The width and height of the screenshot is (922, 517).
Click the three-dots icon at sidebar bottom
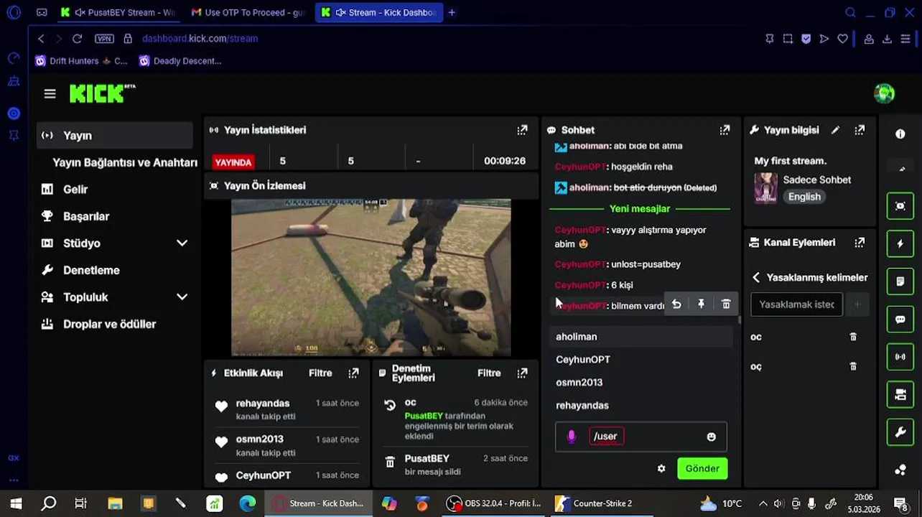[x=900, y=470]
